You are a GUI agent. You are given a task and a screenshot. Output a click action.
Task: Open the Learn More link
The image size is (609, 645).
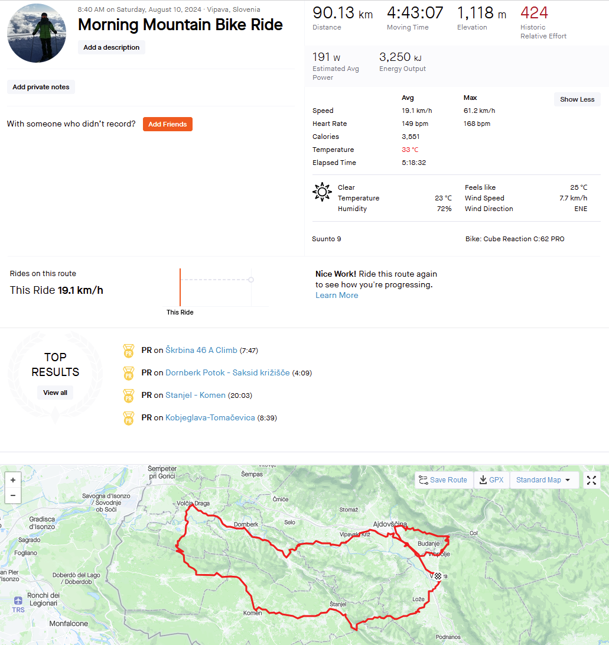click(x=337, y=296)
